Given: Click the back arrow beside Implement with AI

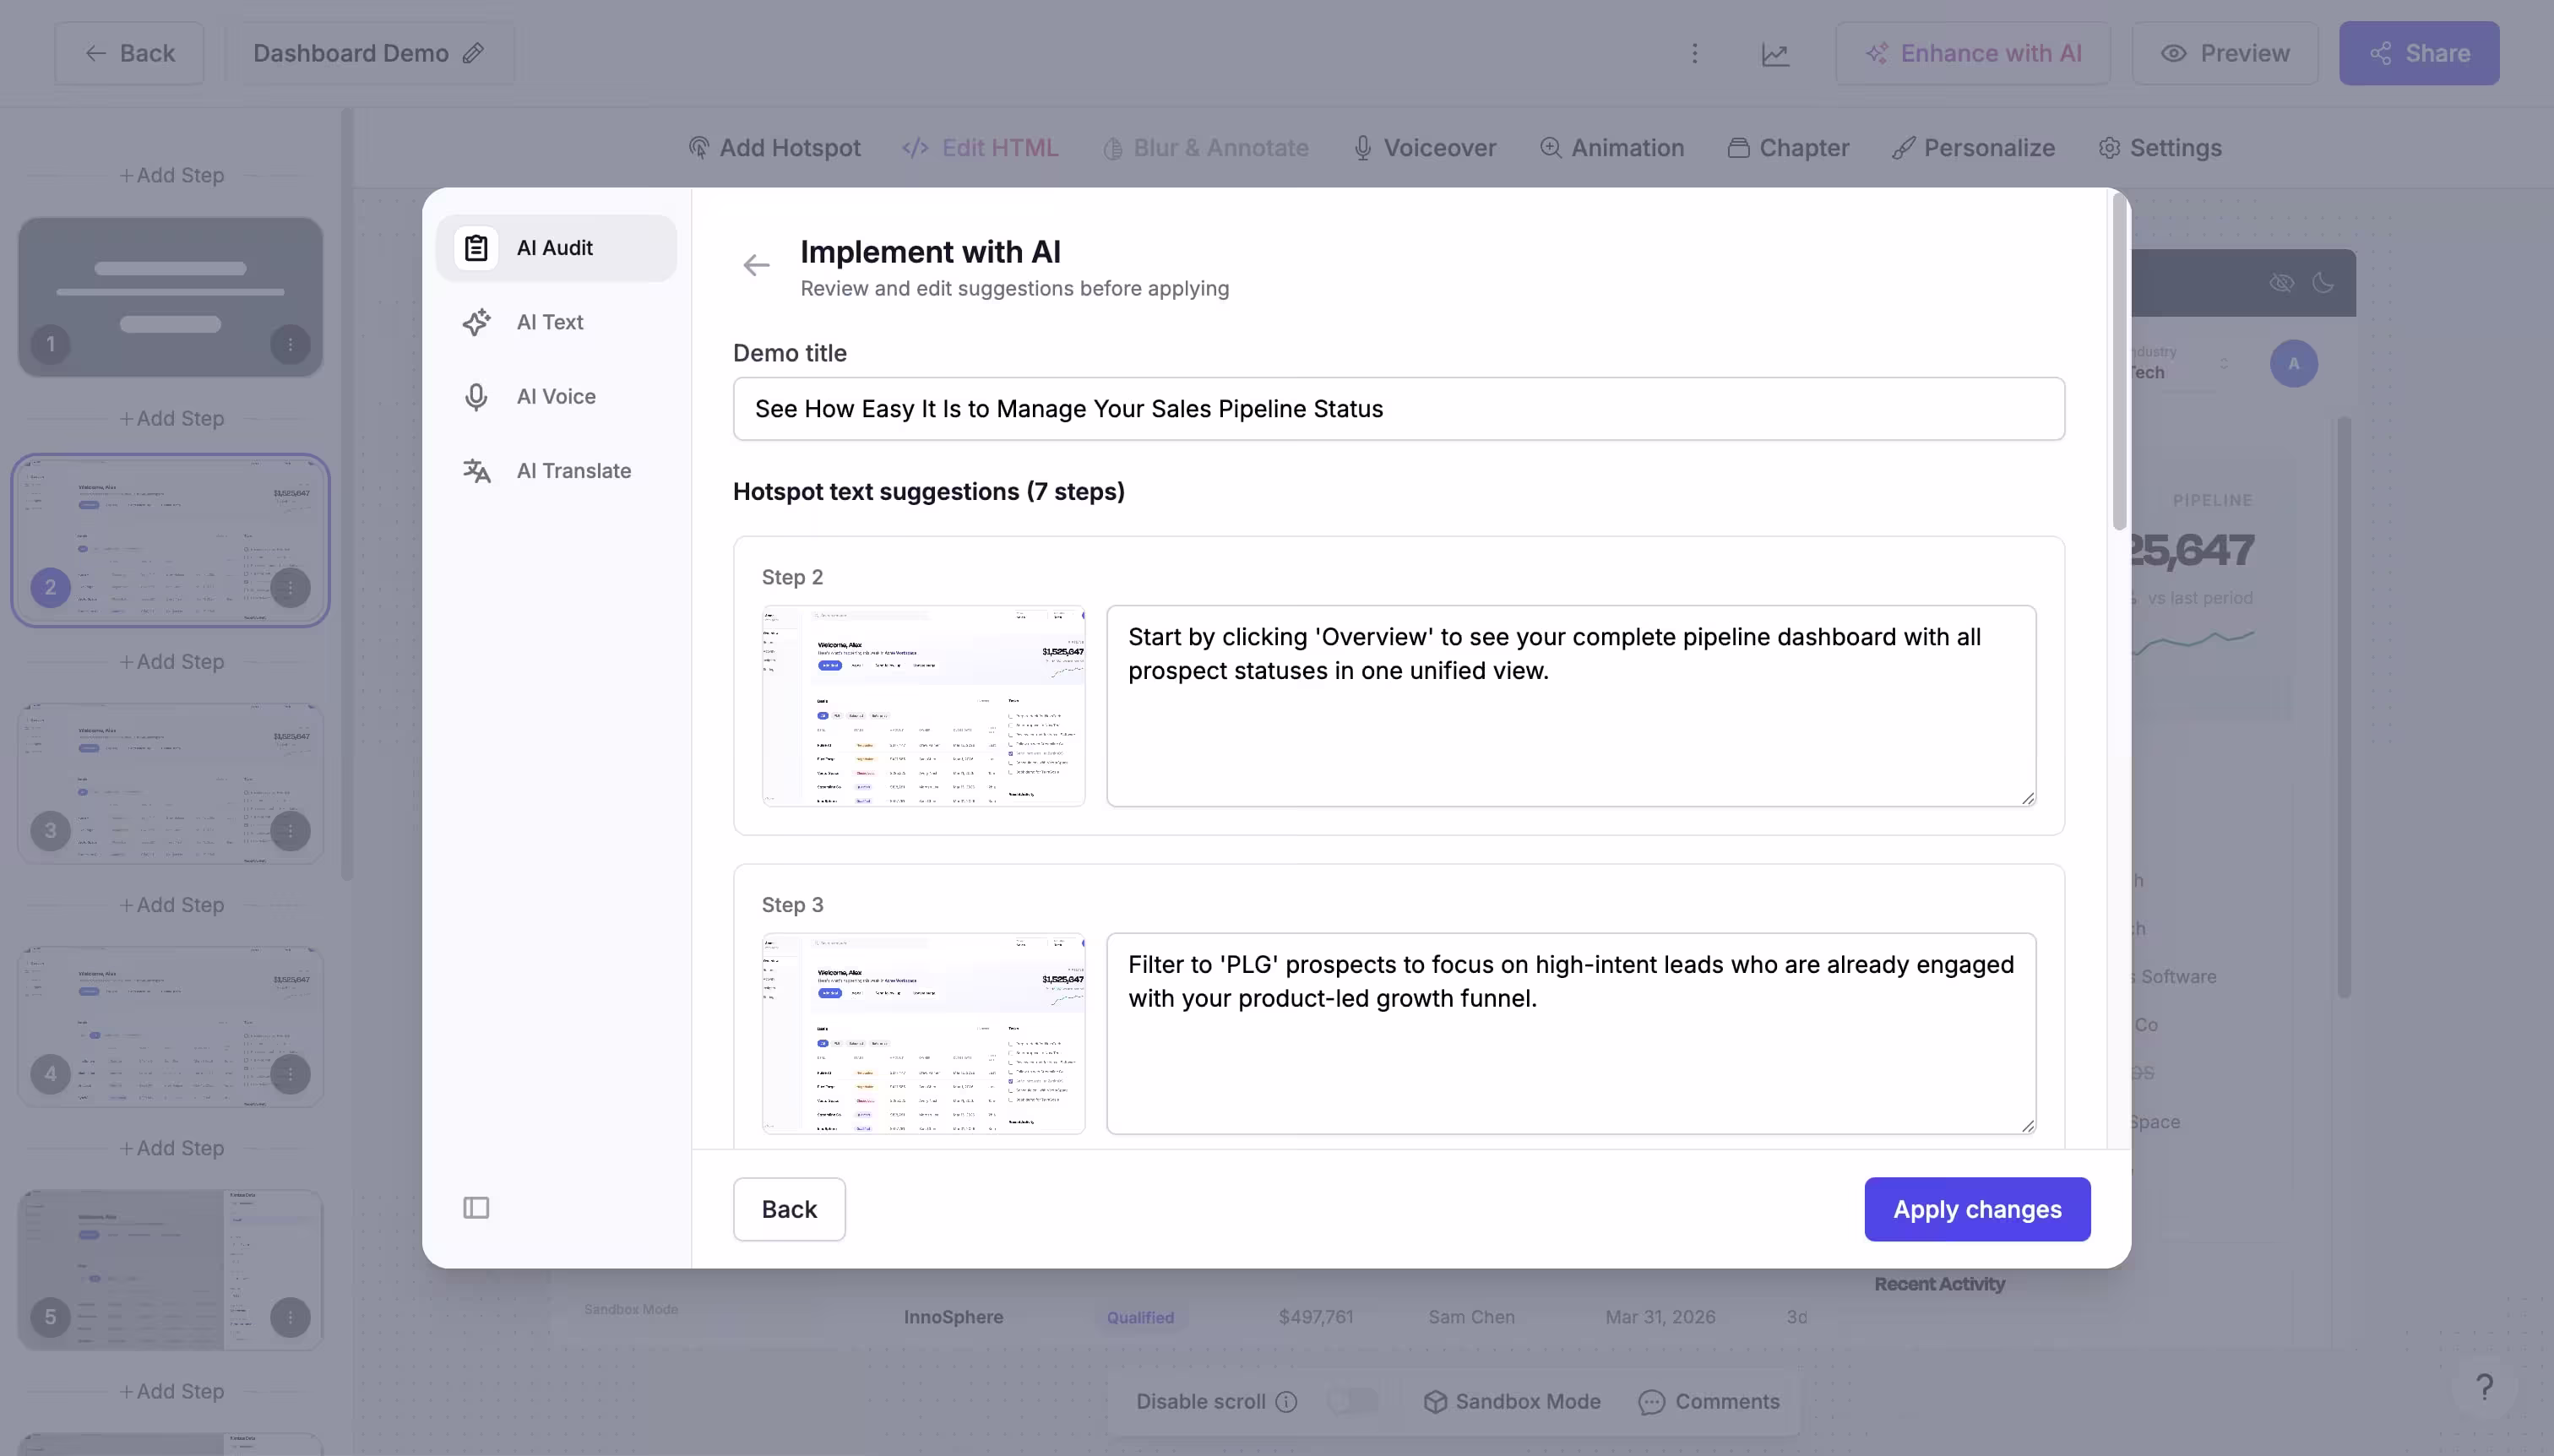Looking at the screenshot, I should [x=756, y=265].
